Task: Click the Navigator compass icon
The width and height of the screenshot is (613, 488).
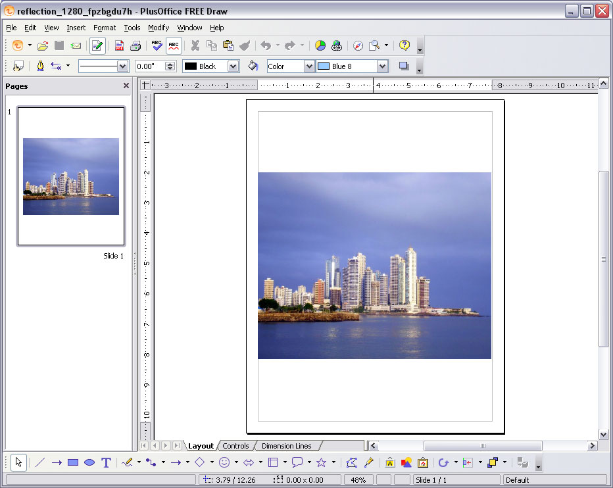Action: tap(358, 45)
